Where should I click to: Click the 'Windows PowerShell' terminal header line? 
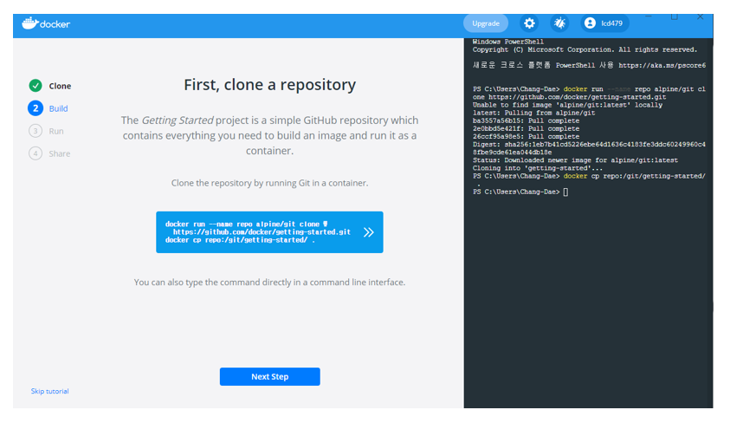click(x=508, y=42)
